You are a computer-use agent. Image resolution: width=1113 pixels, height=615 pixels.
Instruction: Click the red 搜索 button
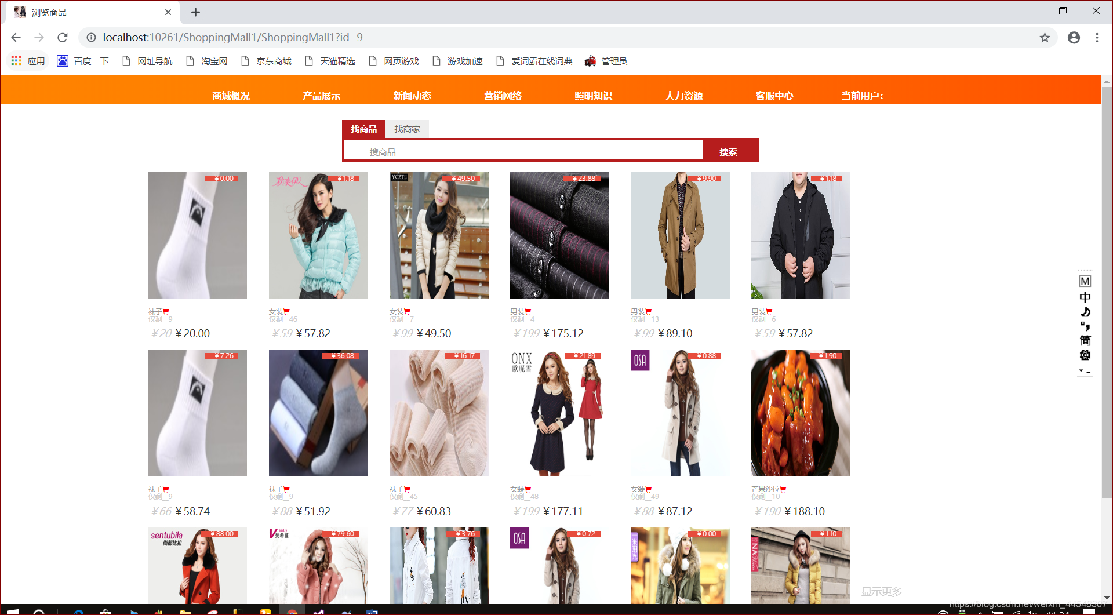click(729, 152)
